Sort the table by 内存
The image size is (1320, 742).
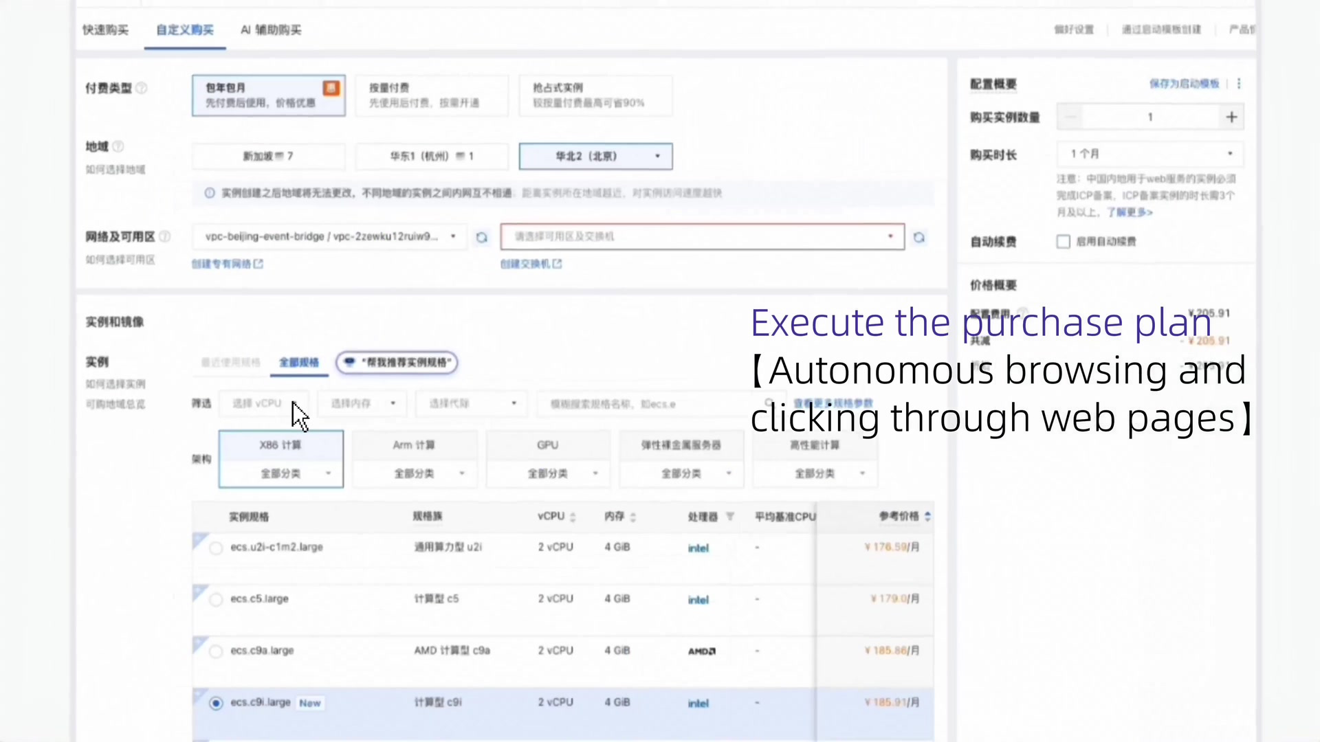[632, 517]
